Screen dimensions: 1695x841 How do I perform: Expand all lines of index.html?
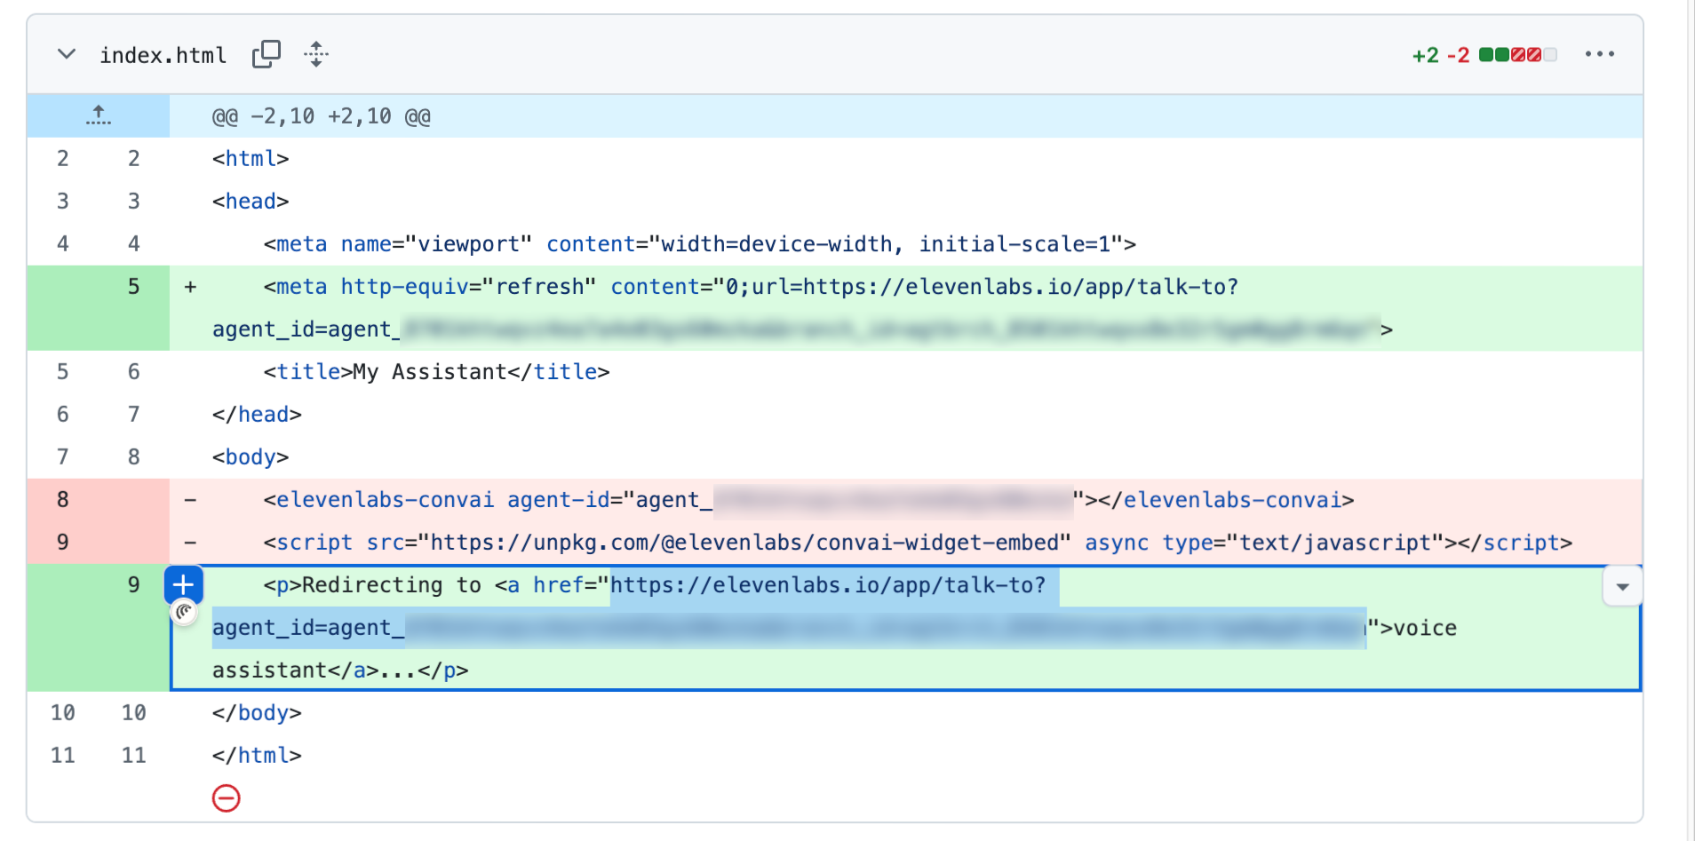point(316,54)
